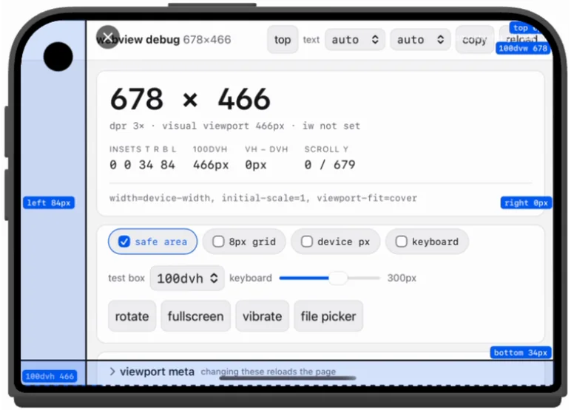This screenshot has height=410, width=571.
Task: Click the top button in header
Action: [283, 40]
